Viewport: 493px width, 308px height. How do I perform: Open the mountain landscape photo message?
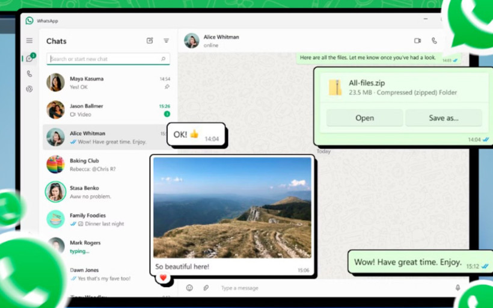tap(232, 208)
